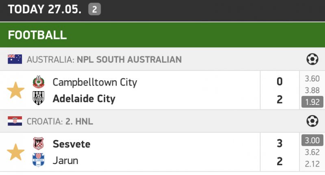This screenshot has width=325, height=175.
Task: Click the match count badge showing 2
Action: (x=95, y=9)
